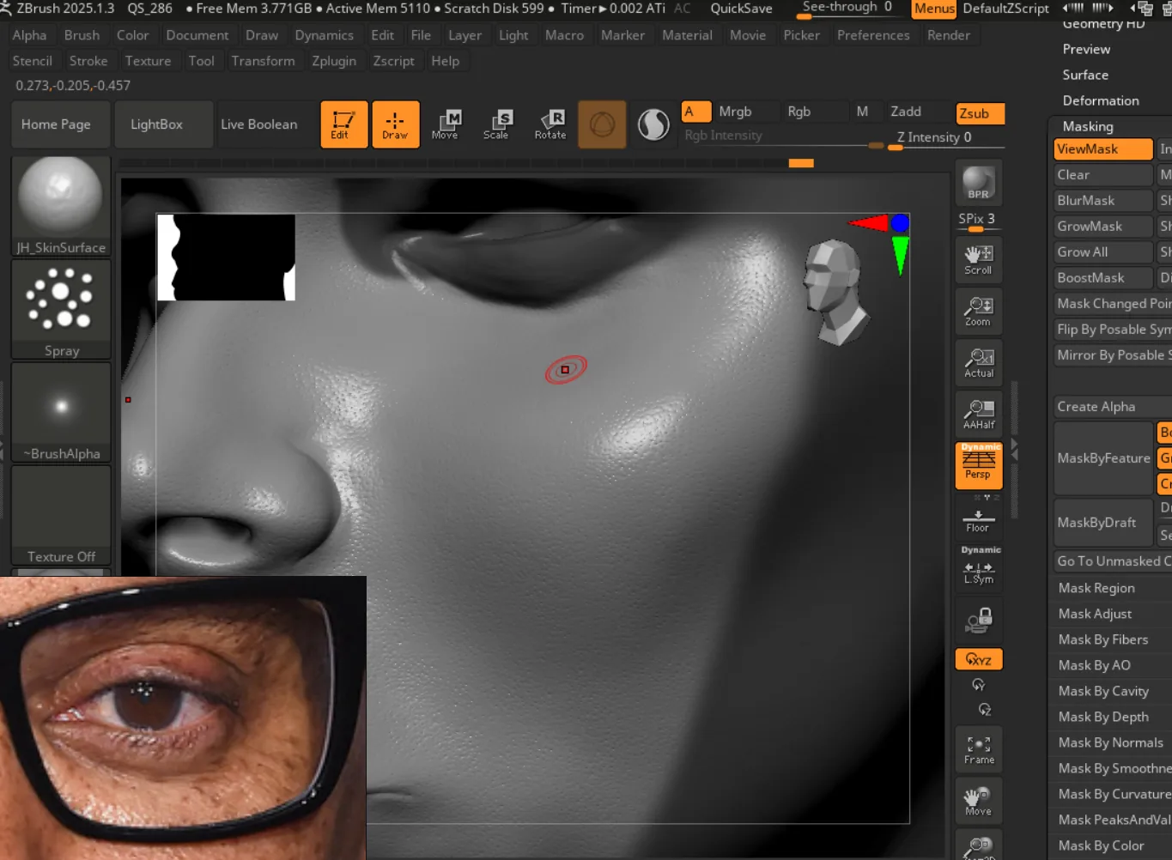Toggle Local Symmetry with the L.Sym icon

point(978,568)
